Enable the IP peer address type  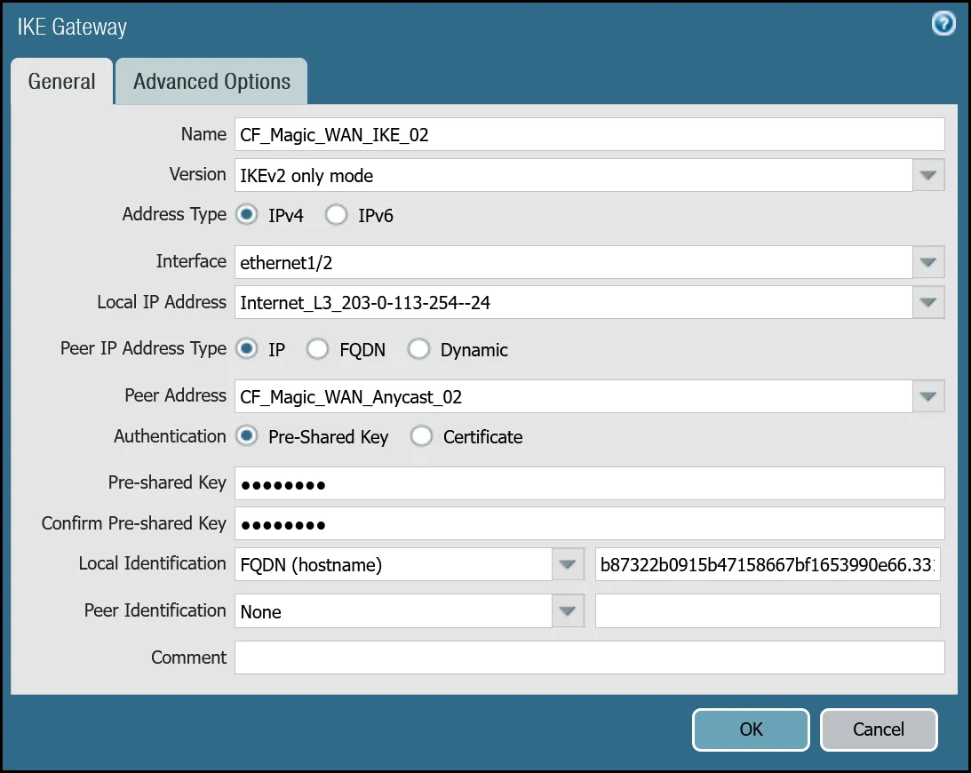click(246, 349)
